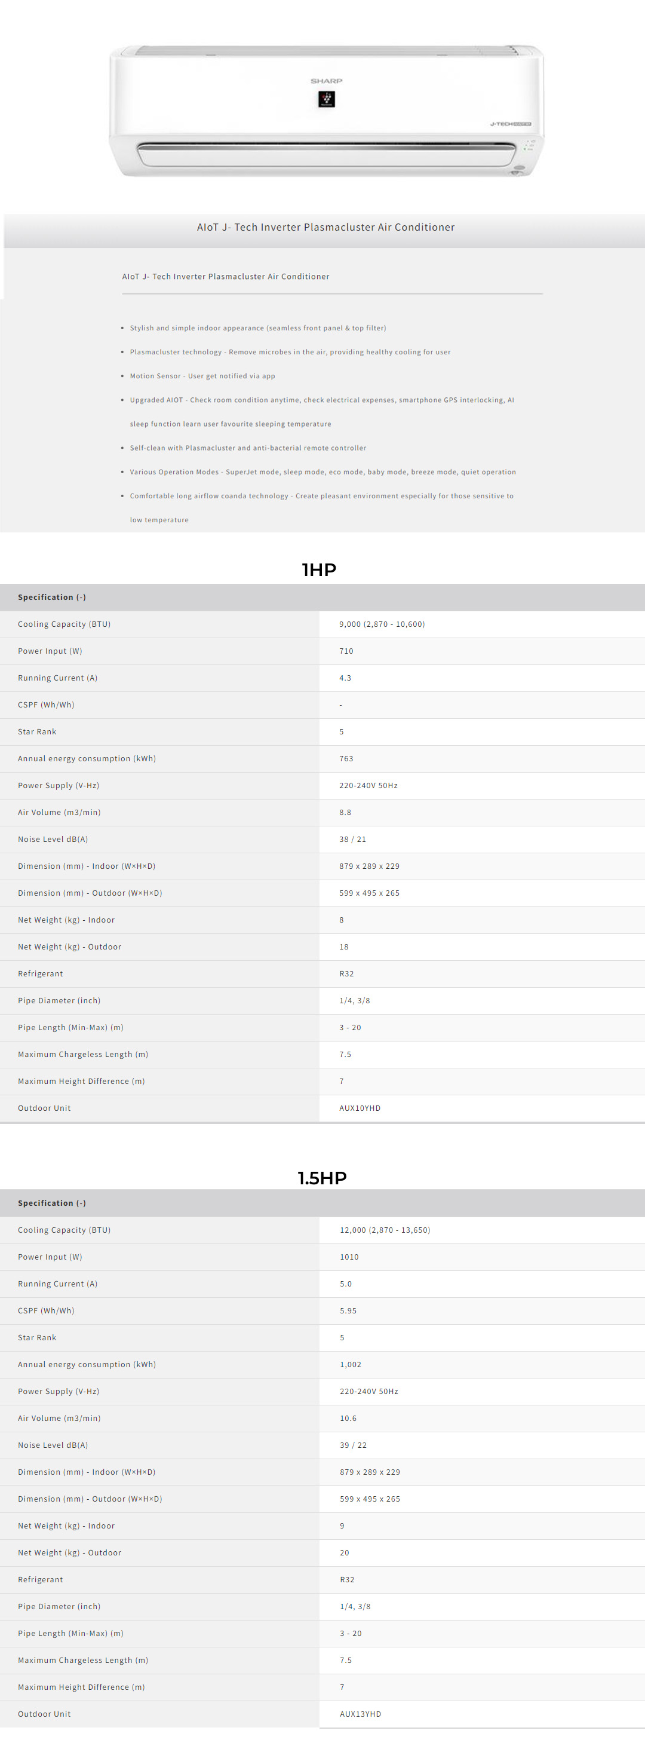Collapse the 1HP Specification (-) section
Screen dimensions: 645x1746
coord(52,597)
